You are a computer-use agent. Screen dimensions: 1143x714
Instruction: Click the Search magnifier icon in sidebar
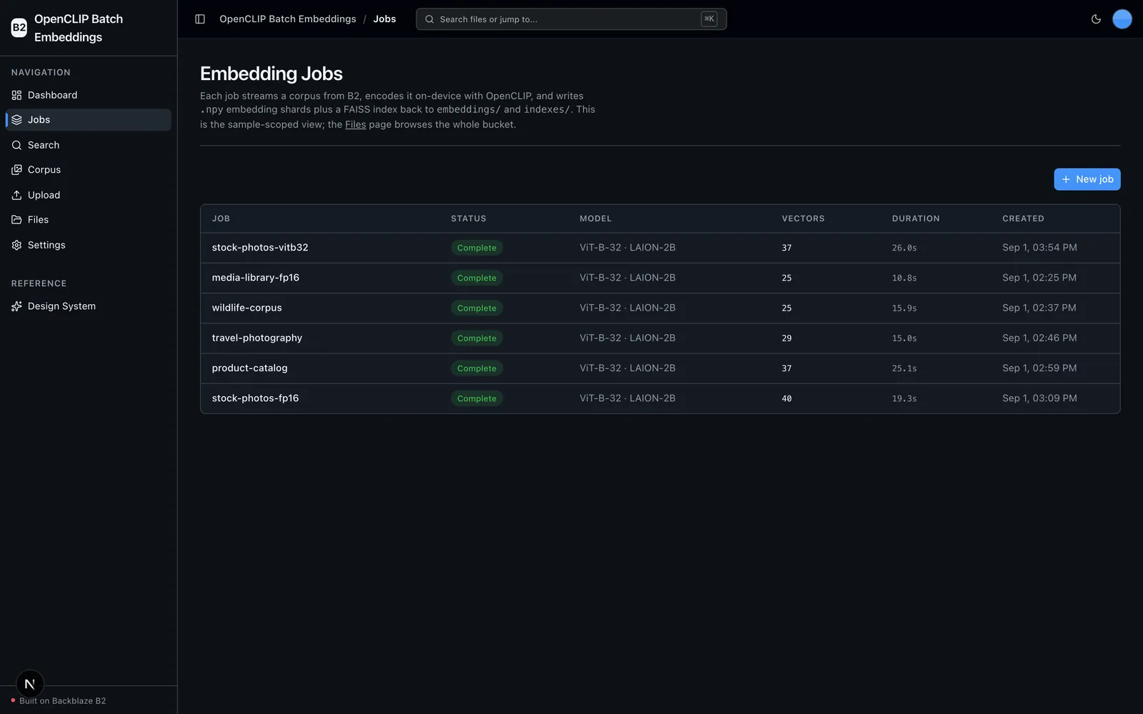(x=16, y=145)
